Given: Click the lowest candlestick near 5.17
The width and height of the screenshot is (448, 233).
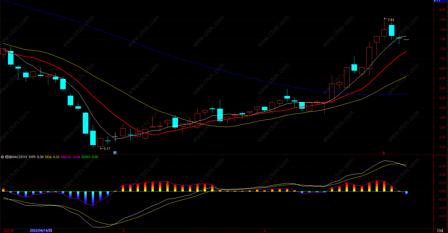Looking at the screenshot, I should pos(100,142).
